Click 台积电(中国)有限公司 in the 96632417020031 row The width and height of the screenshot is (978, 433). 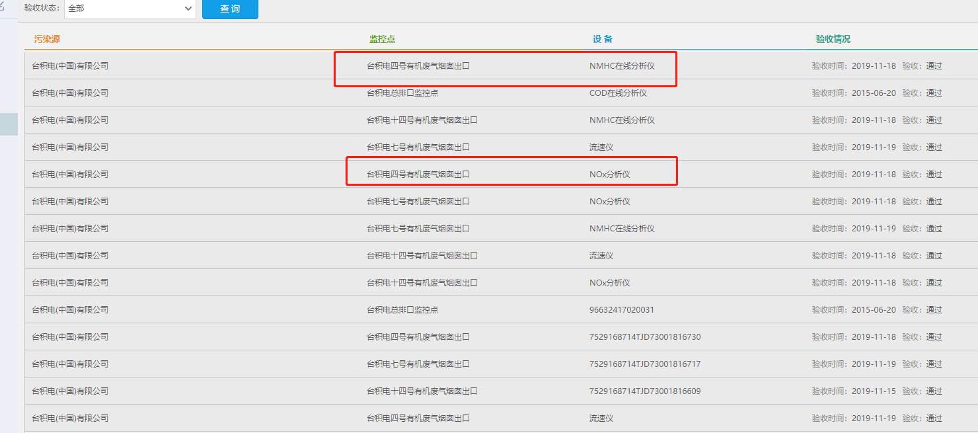coord(70,310)
